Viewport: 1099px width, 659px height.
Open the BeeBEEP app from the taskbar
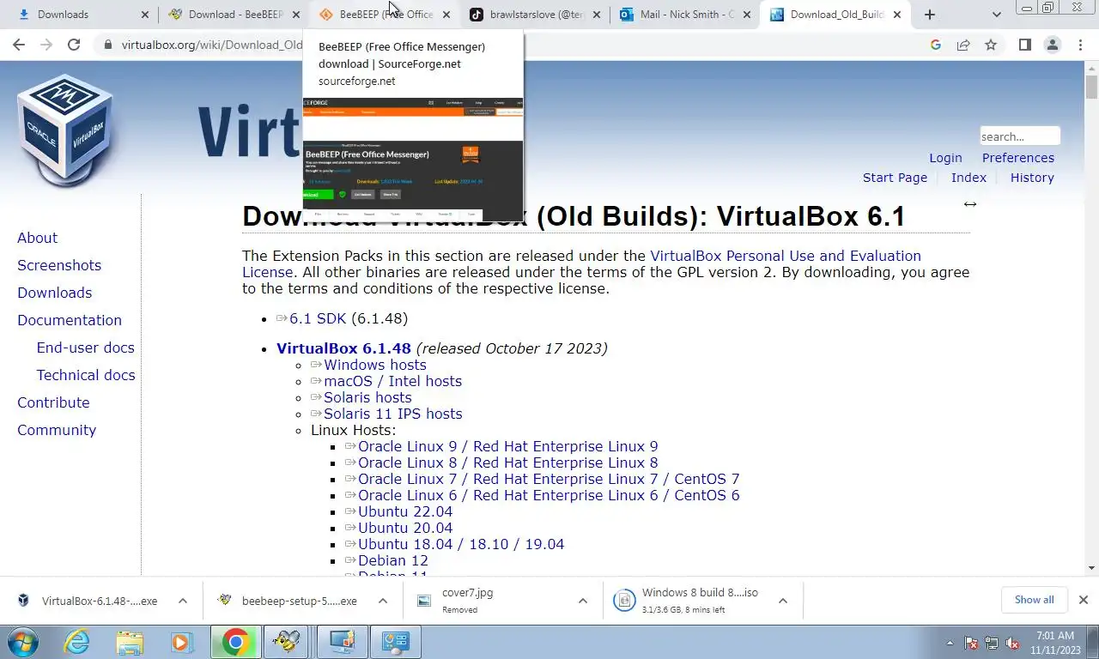286,642
